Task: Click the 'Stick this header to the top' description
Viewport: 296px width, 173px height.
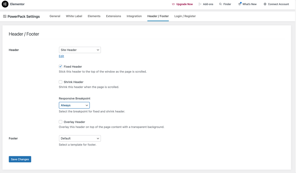Action: point(103,72)
